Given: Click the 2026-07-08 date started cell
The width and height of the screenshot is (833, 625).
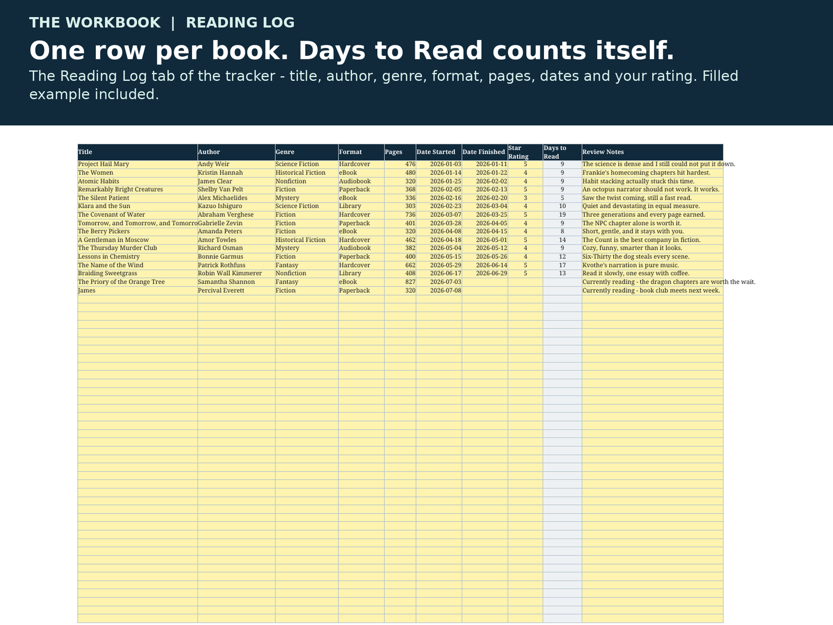Looking at the screenshot, I should click(x=439, y=291).
